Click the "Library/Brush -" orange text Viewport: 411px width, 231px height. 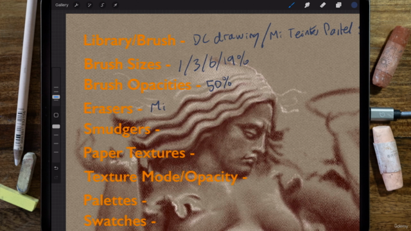pyautogui.click(x=134, y=40)
